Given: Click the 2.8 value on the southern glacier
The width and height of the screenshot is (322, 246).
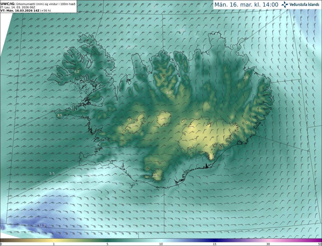Looking at the screenshot, I should click(155, 176).
